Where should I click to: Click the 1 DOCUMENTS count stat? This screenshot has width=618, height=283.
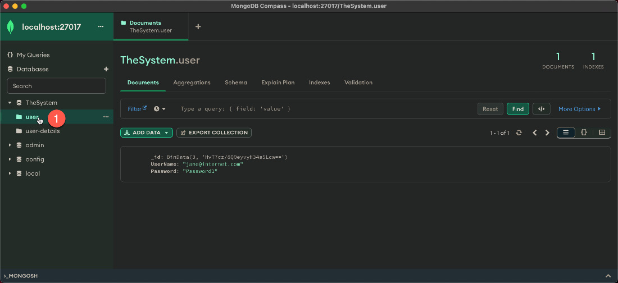coord(558,61)
